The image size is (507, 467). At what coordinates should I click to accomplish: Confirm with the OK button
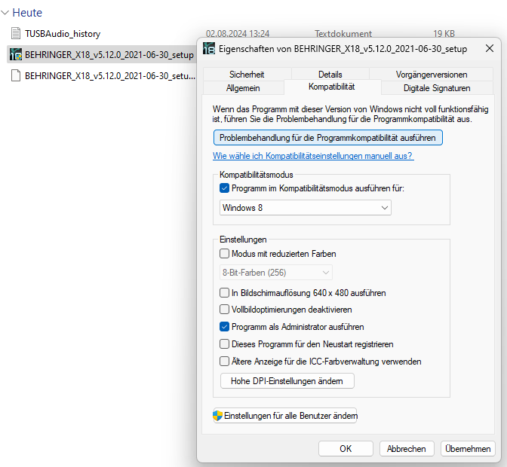pos(346,449)
